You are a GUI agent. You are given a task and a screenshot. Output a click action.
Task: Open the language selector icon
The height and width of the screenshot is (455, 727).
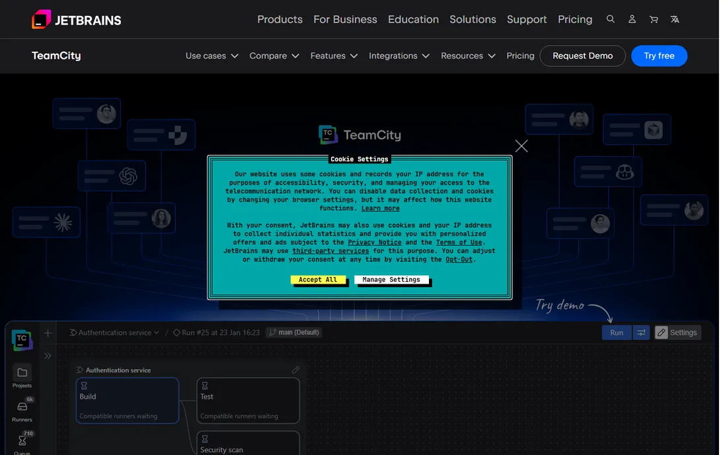(675, 19)
